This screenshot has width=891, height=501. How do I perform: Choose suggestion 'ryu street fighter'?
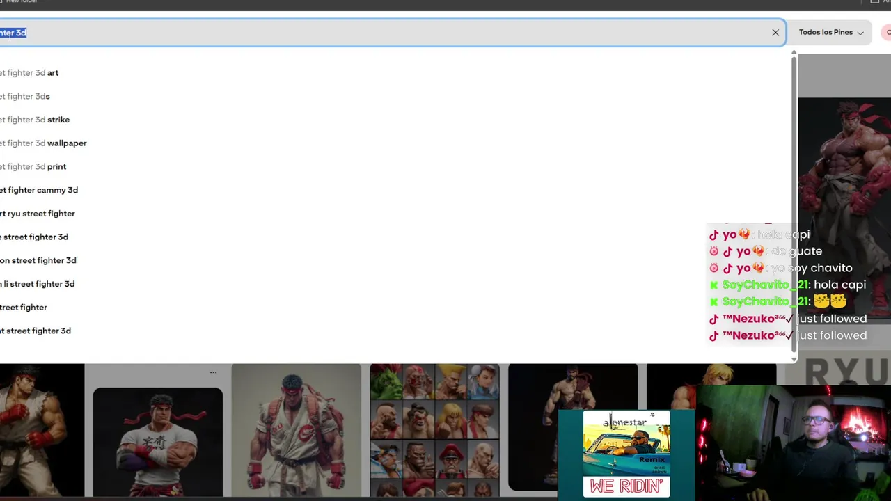[x=38, y=214]
